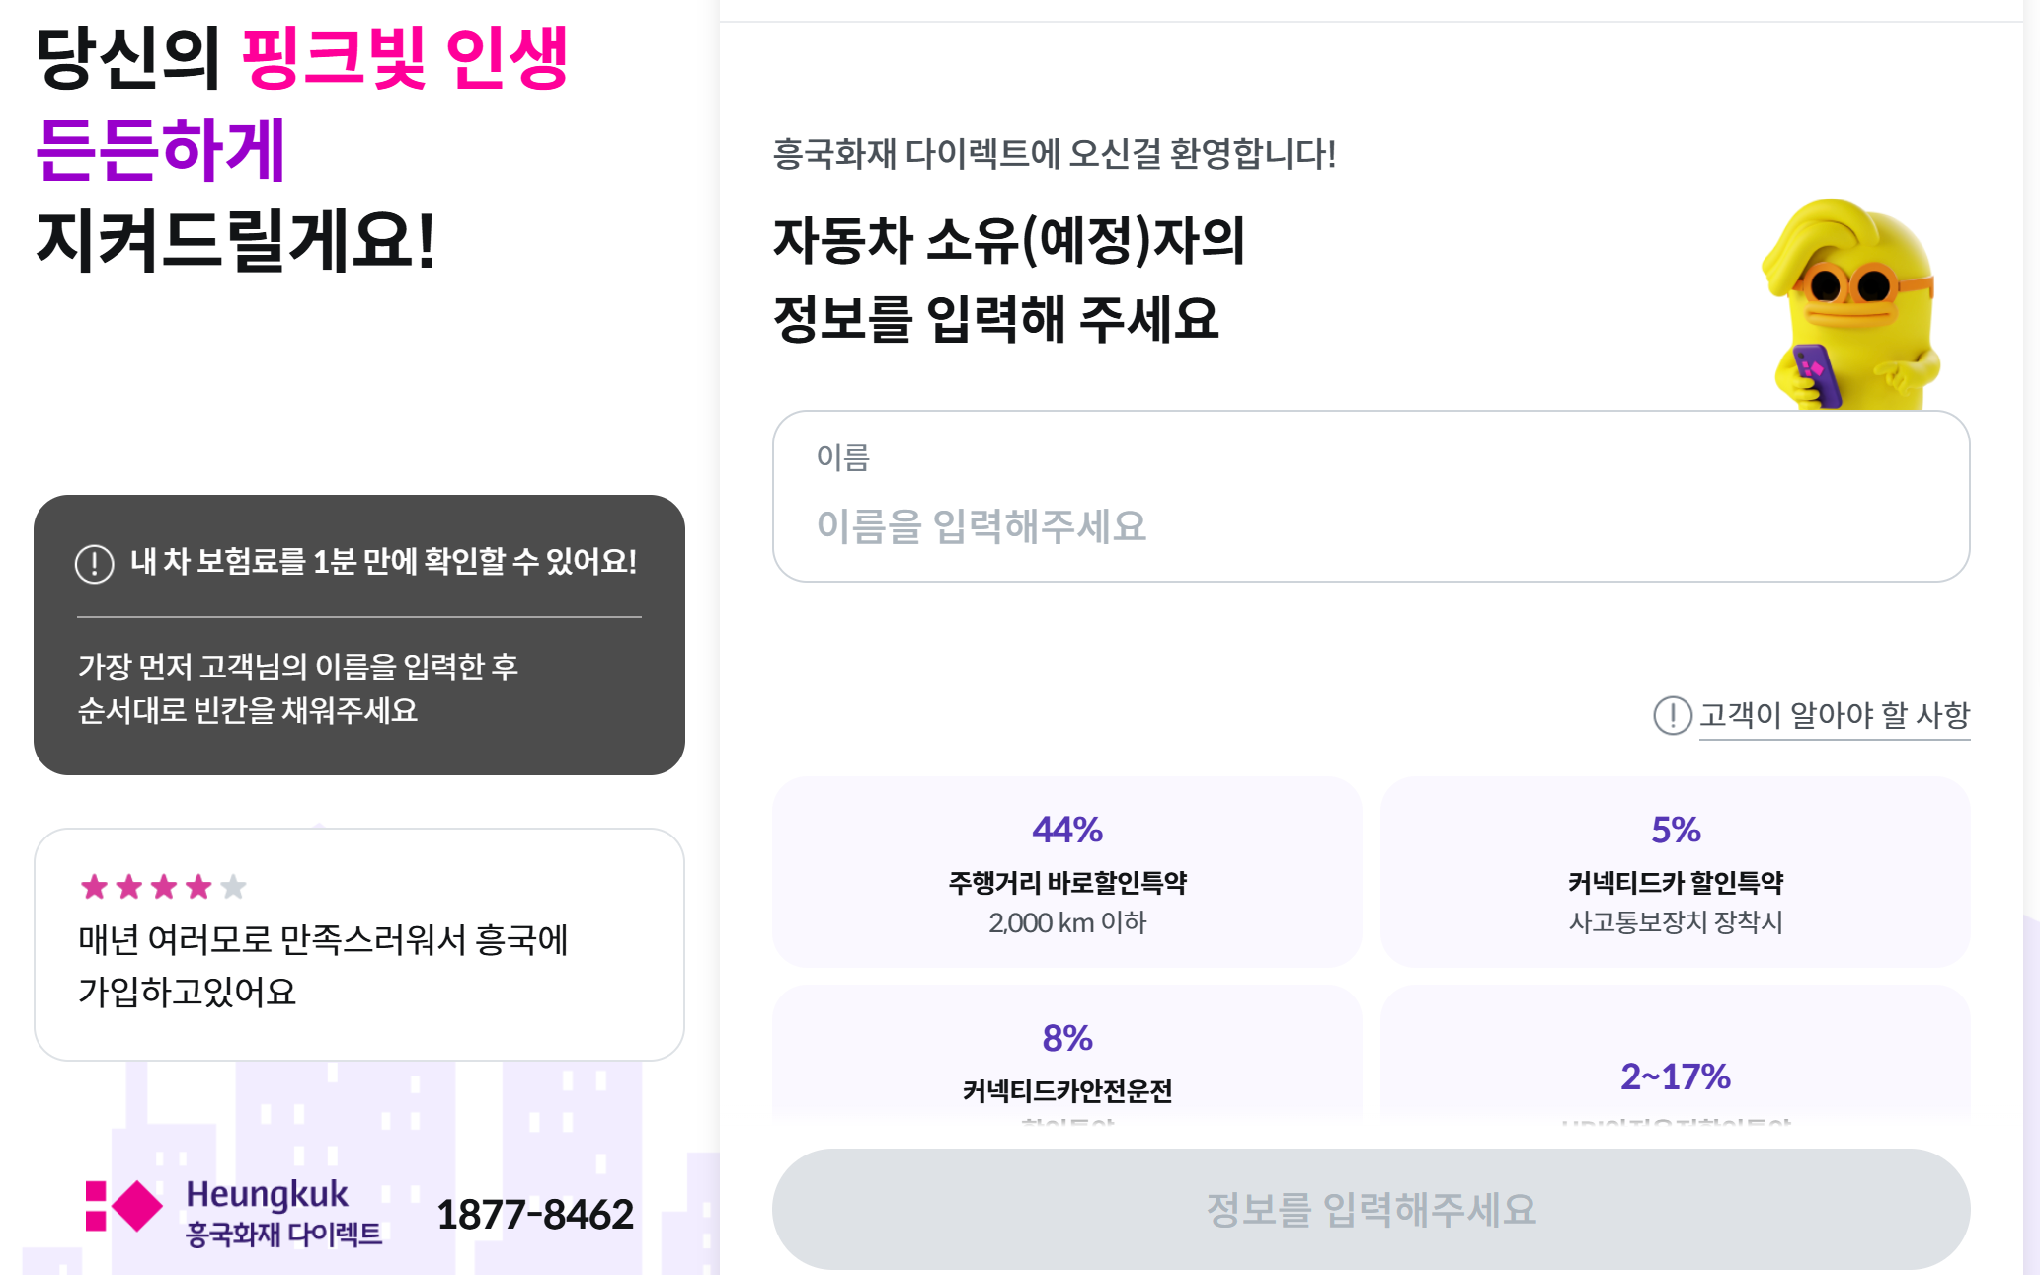Click the pink Heungkuk diamond logo
This screenshot has width=2040, height=1275.
tap(124, 1206)
